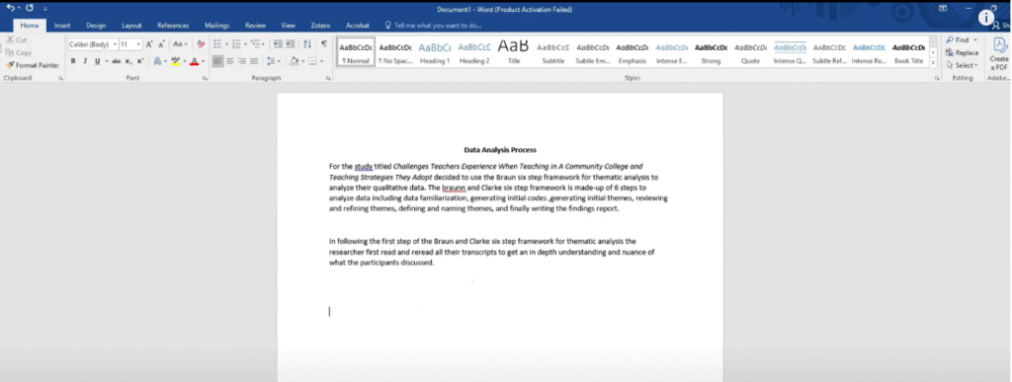Screen dimensions: 1012x382
Task: Toggle subscript formatting
Action: point(128,61)
